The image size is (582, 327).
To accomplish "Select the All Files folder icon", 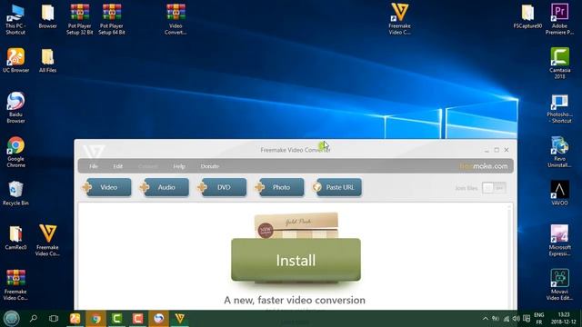I will pyautogui.click(x=47, y=61).
